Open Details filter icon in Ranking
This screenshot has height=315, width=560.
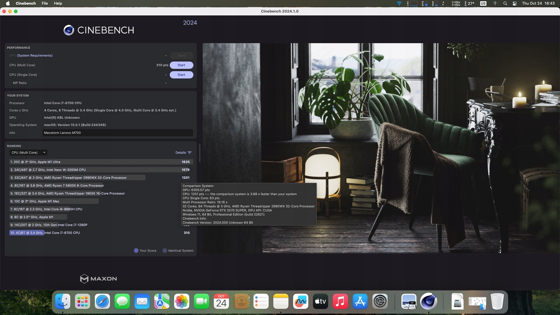190,153
